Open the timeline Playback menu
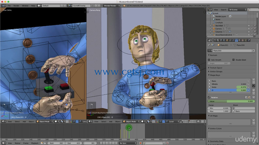This screenshot has width=259, height=145. [35, 143]
